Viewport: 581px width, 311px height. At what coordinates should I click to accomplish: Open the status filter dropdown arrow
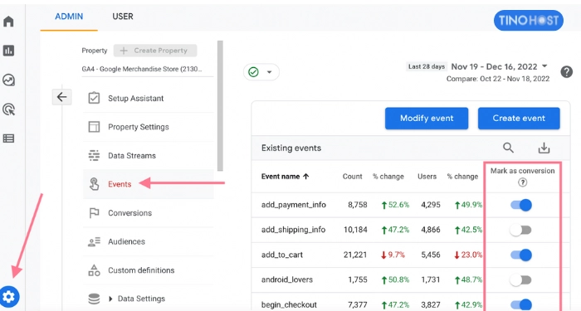pyautogui.click(x=270, y=72)
